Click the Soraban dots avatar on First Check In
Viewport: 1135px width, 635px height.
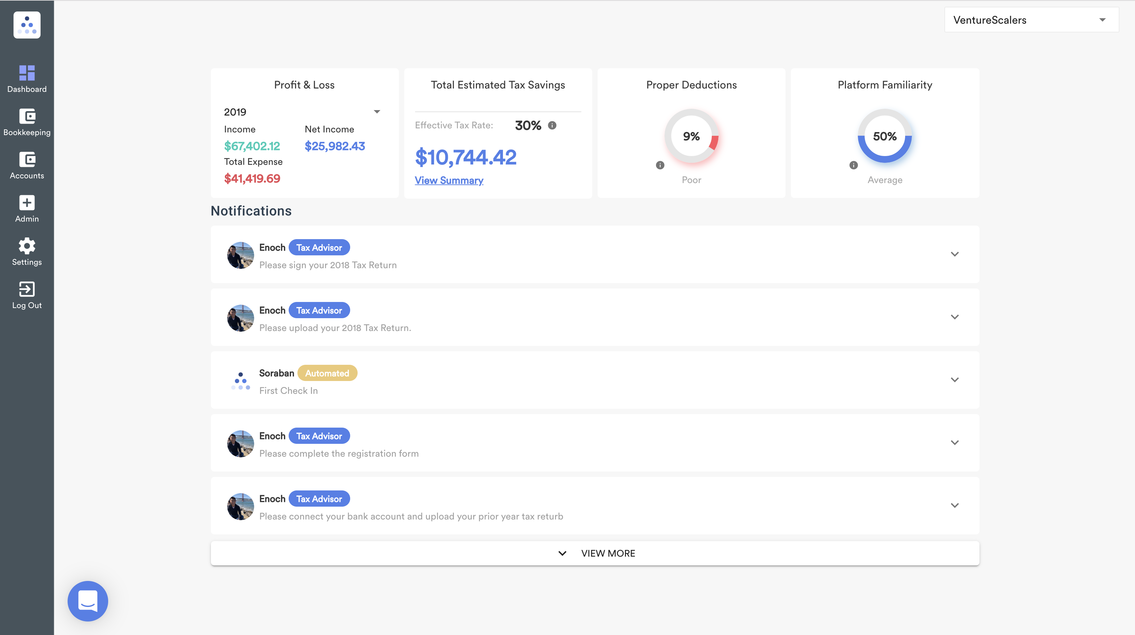pyautogui.click(x=241, y=381)
